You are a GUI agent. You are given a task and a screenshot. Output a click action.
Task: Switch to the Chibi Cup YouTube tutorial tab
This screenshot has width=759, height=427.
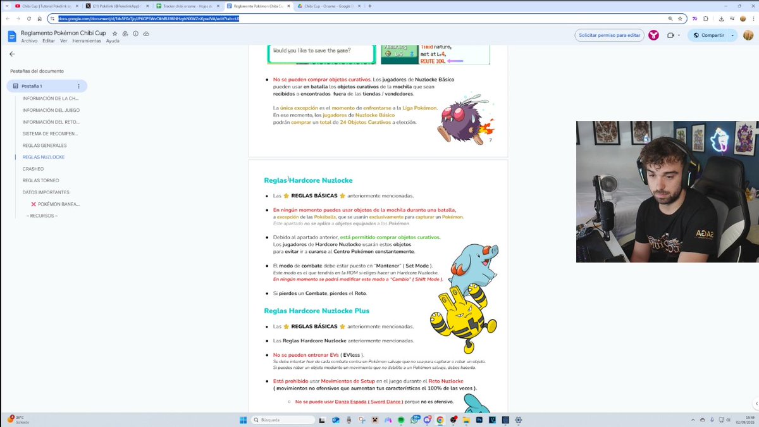(x=46, y=6)
